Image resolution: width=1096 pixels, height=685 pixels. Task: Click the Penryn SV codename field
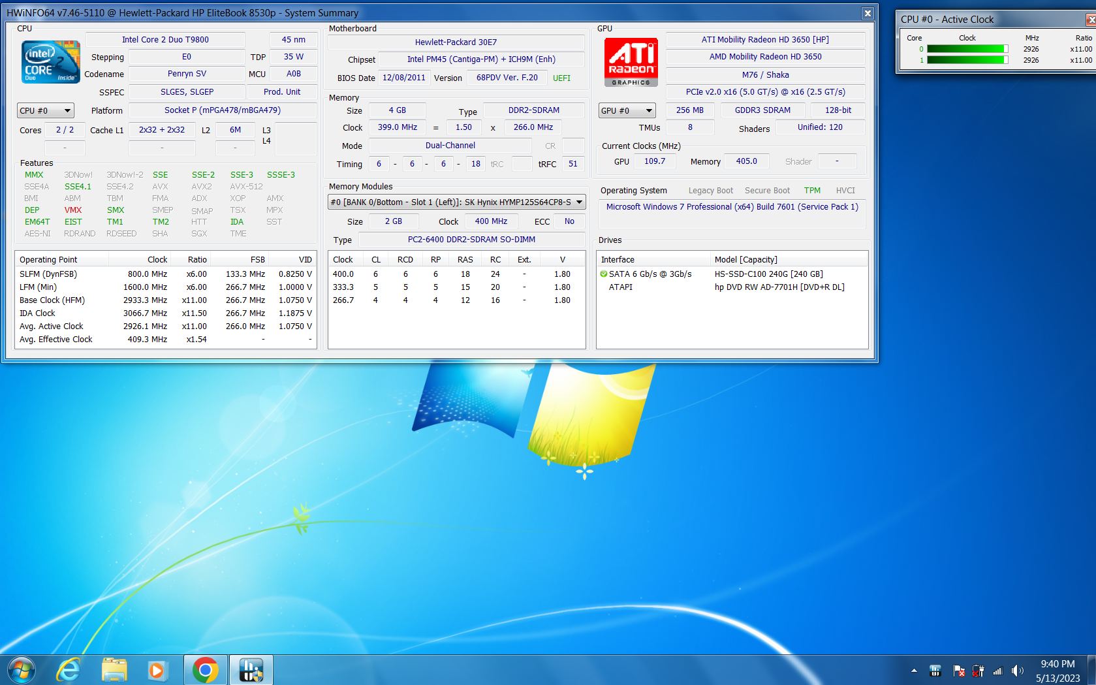pyautogui.click(x=187, y=74)
